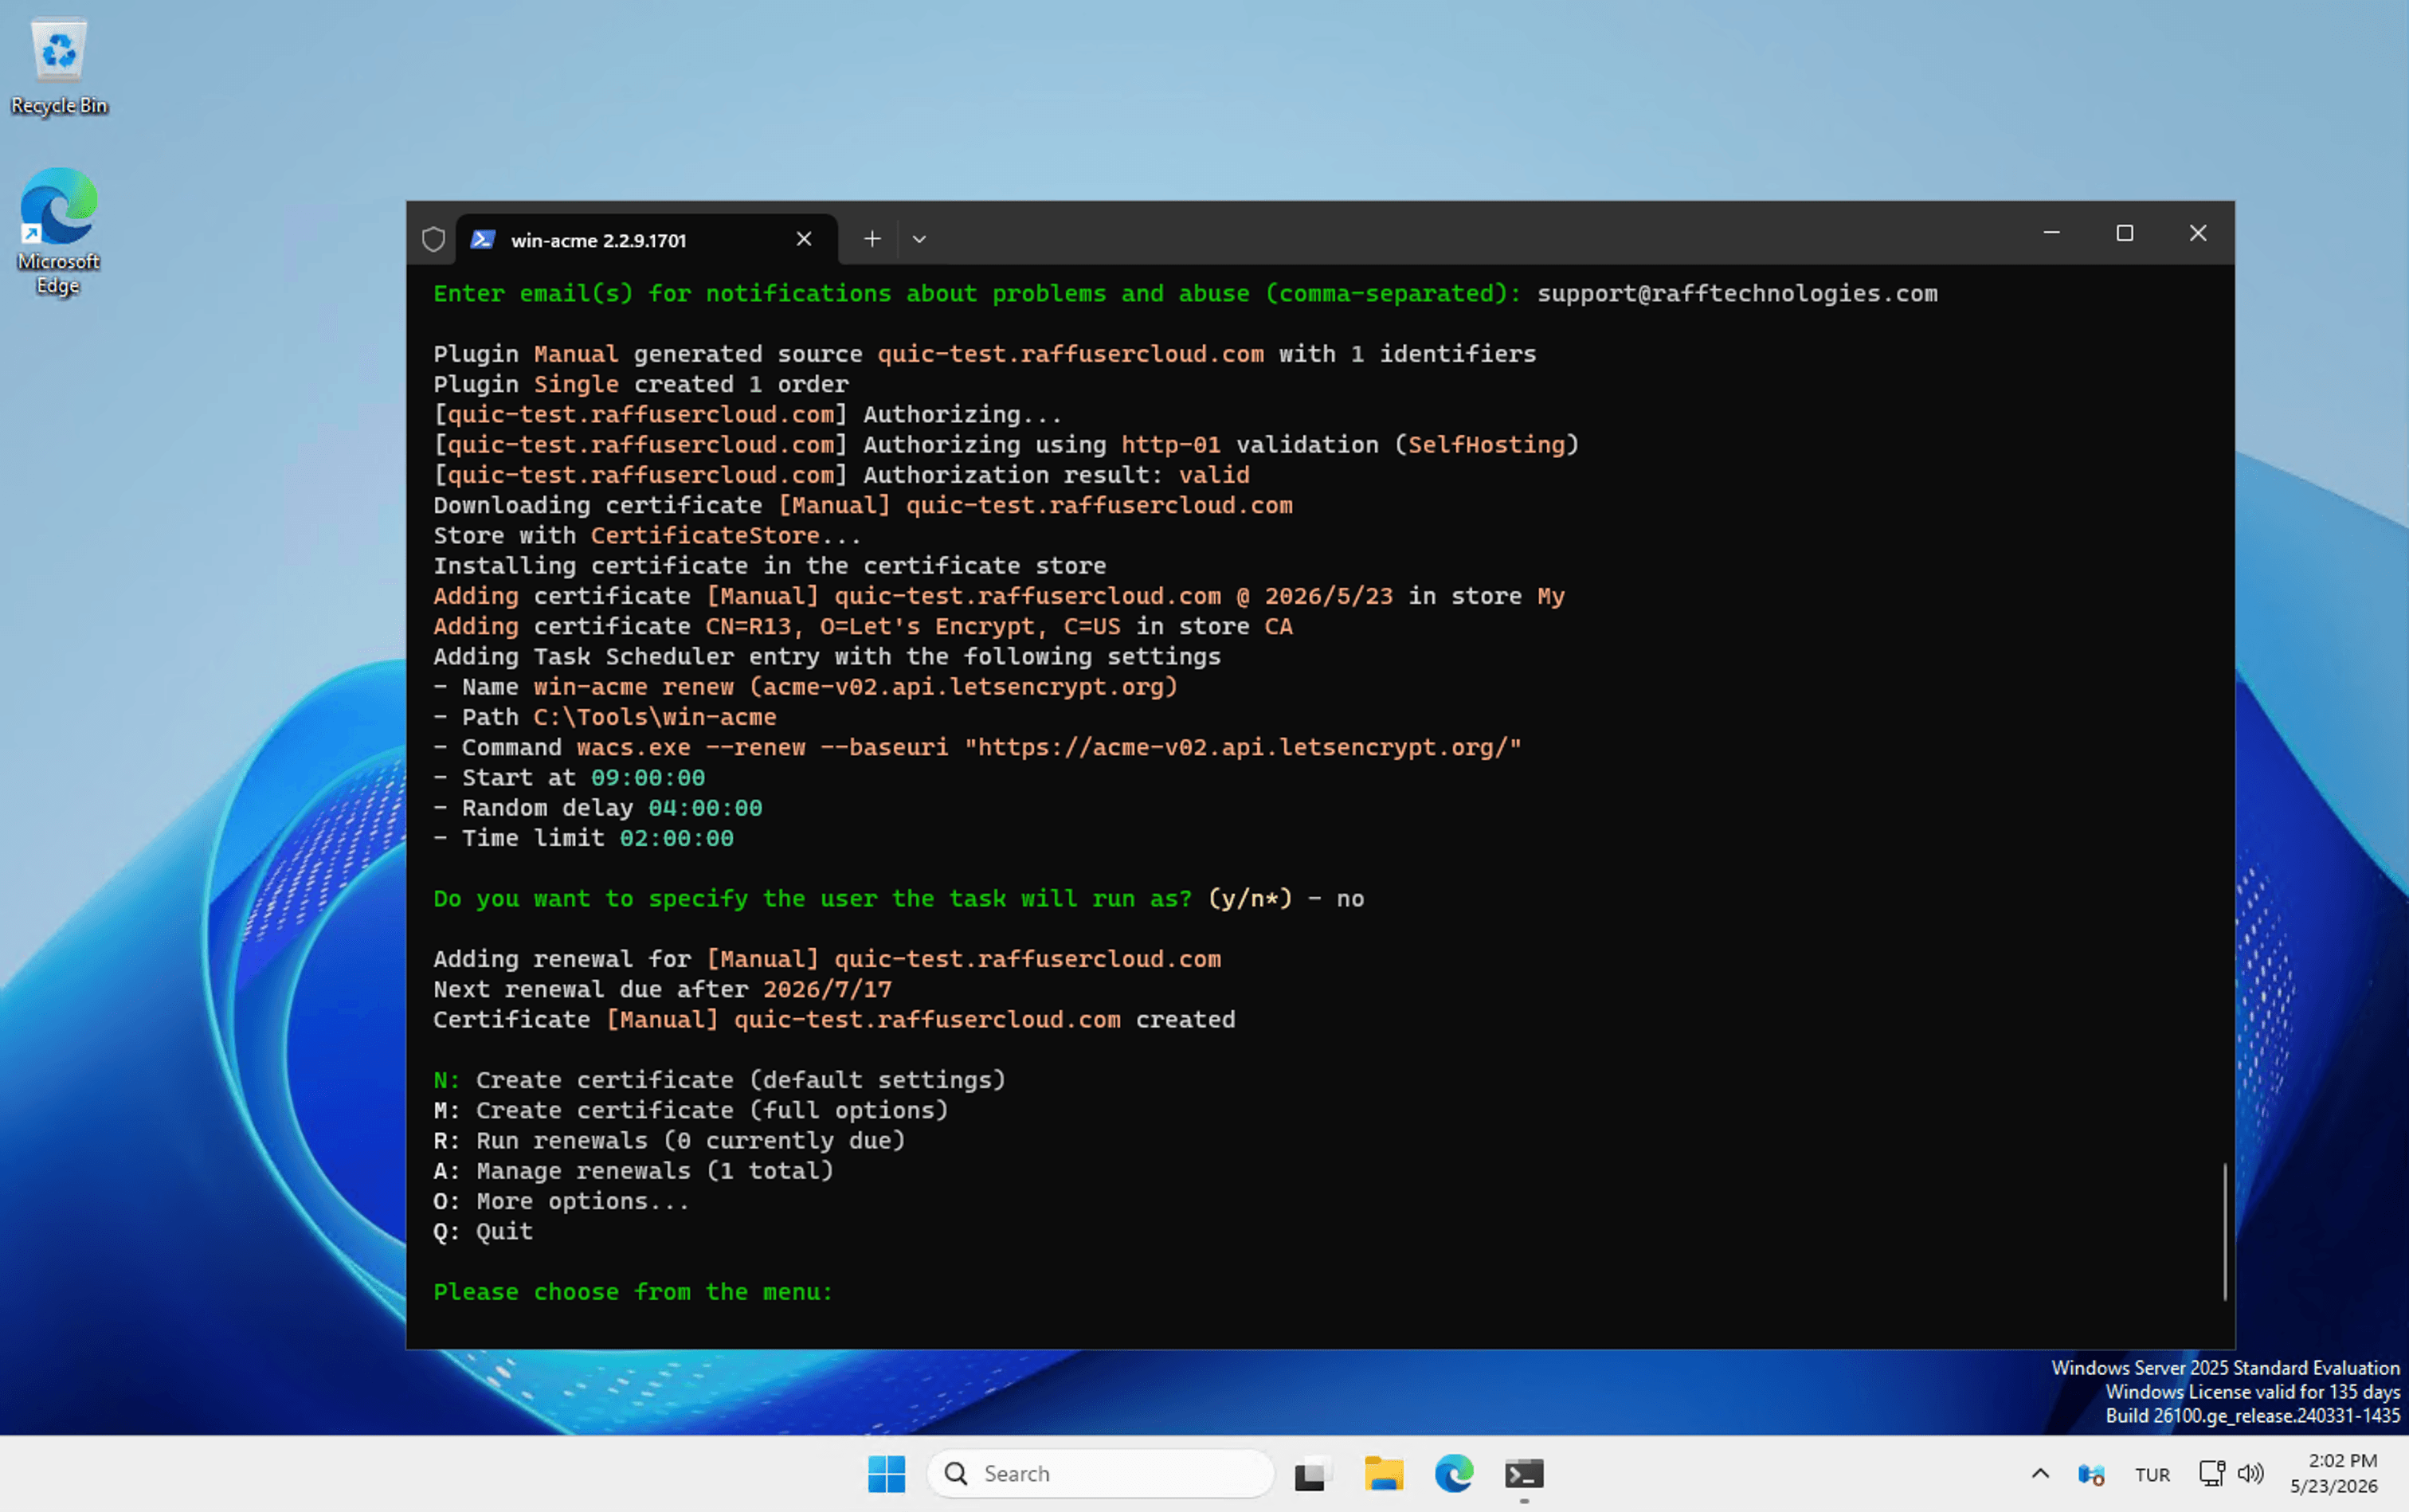The image size is (2409, 1512).
Task: Click the 'A: Manage renewals (1 total)' line
Action: [x=633, y=1171]
